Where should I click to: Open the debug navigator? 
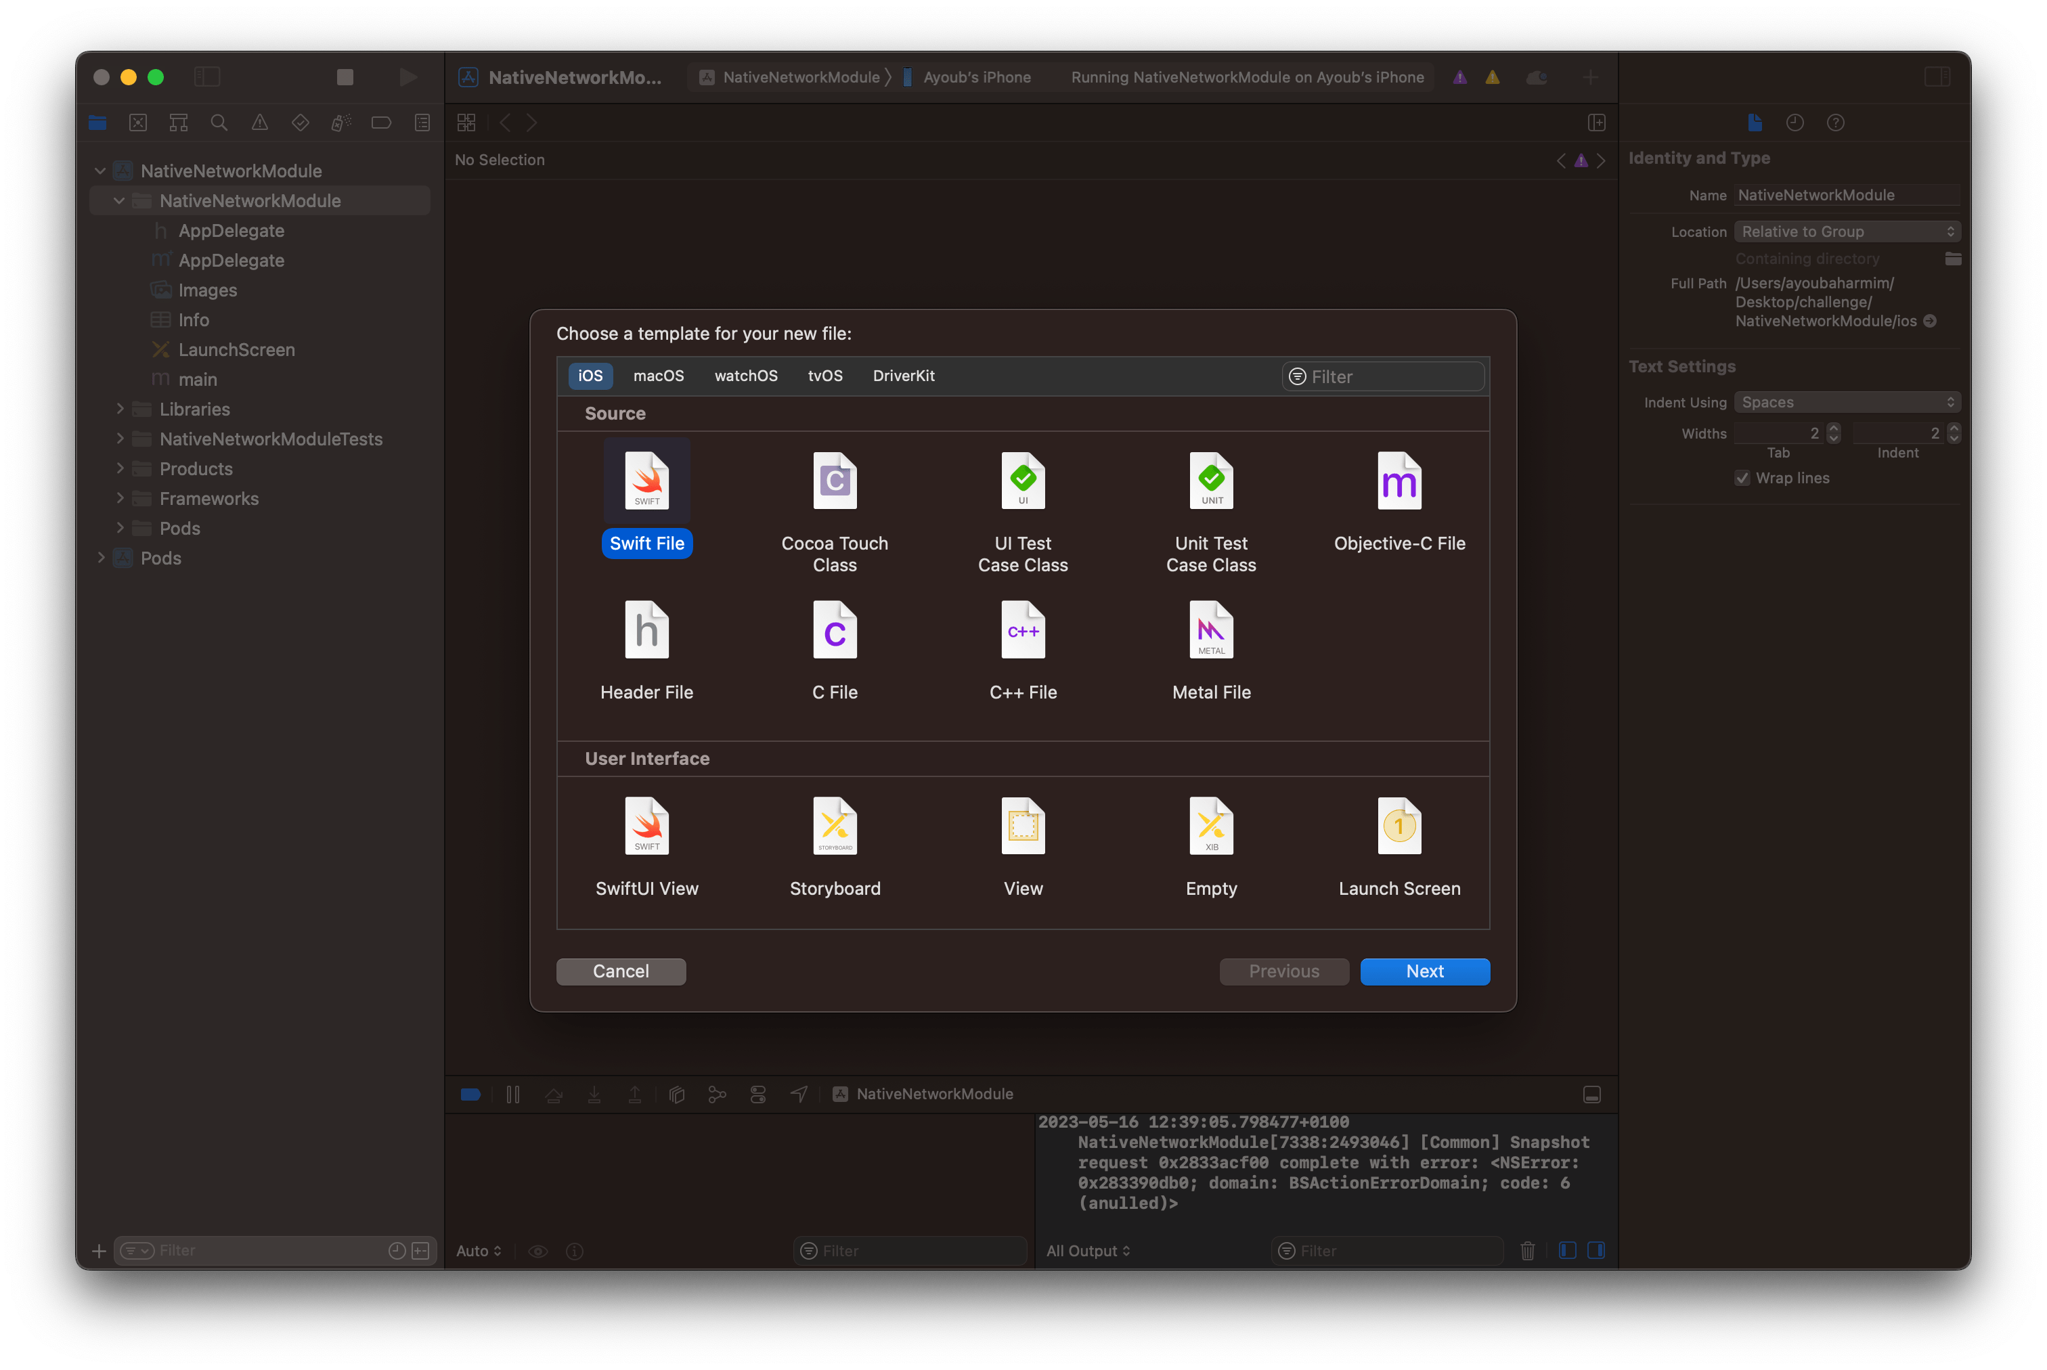point(340,123)
